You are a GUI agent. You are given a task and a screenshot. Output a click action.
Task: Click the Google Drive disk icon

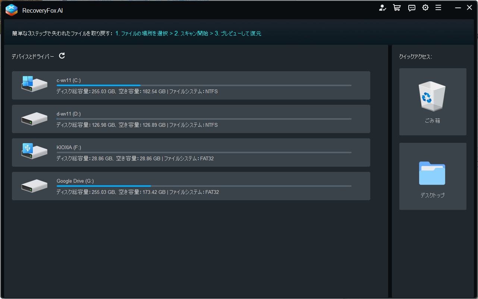[34, 186]
